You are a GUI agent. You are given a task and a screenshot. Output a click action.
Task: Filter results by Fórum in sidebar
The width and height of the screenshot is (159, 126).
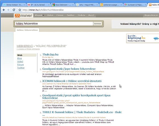pyautogui.click(x=20, y=65)
